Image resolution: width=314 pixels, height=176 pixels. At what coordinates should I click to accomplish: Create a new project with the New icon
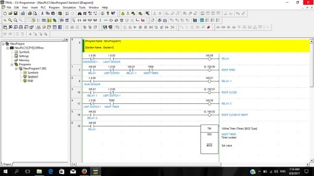point(5,14)
